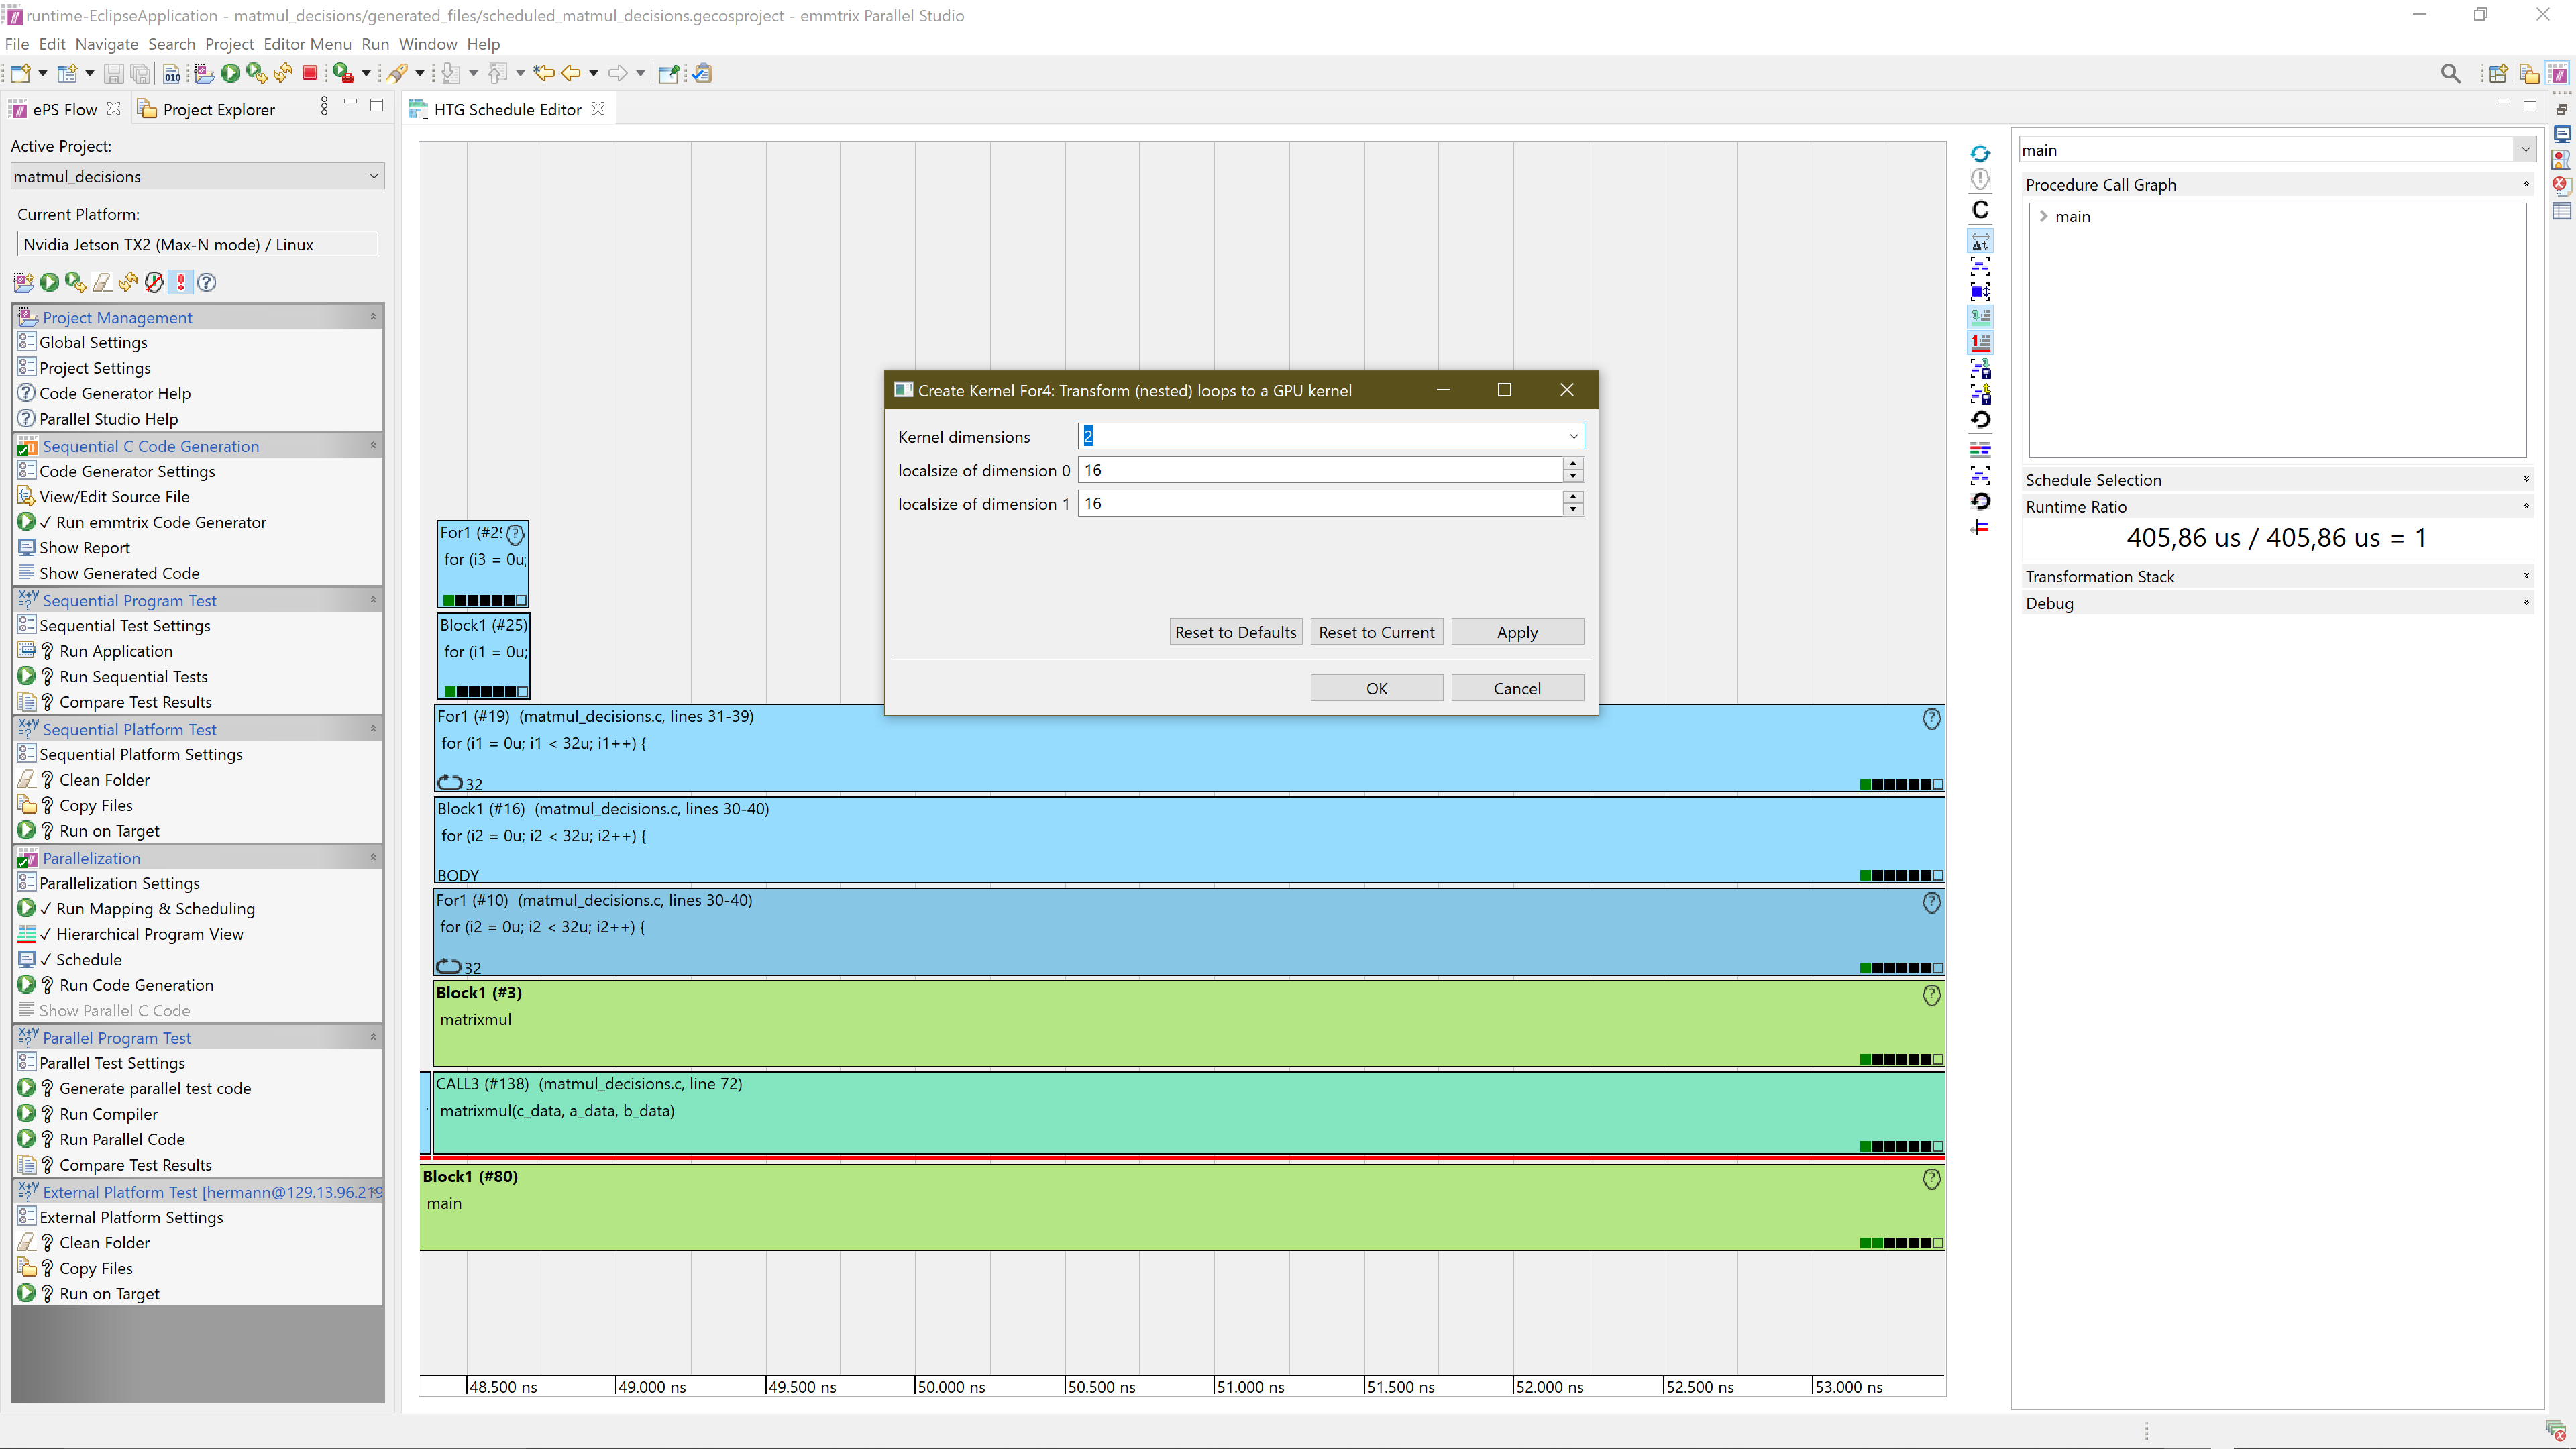Image resolution: width=2576 pixels, height=1449 pixels.
Task: Click the red-blue flag icon at toolbar bottom
Action: (1980, 528)
